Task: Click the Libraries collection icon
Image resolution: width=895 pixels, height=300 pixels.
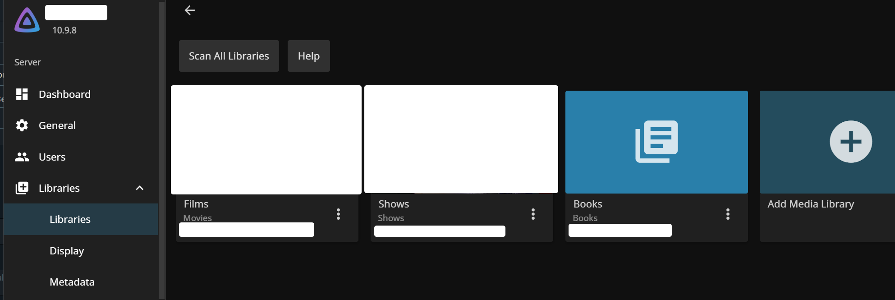Action: coord(22,188)
